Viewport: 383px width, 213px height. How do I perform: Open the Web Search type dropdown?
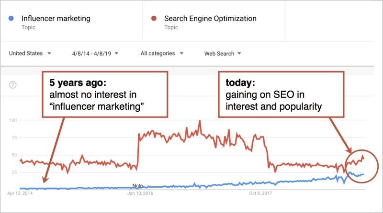point(223,53)
